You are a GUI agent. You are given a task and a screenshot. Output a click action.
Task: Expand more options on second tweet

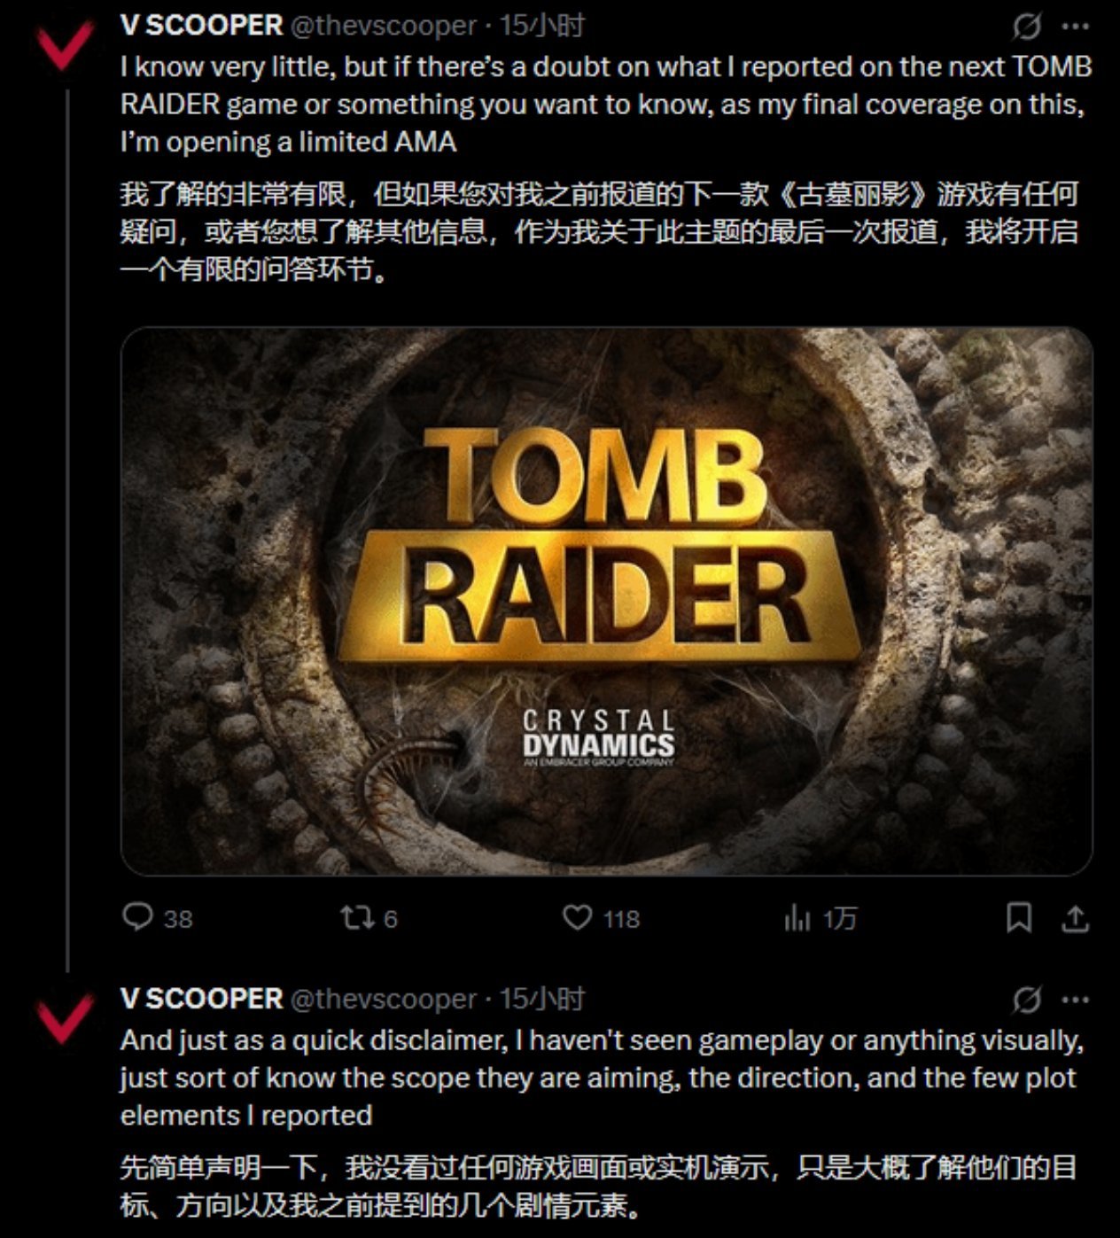1075,1001
